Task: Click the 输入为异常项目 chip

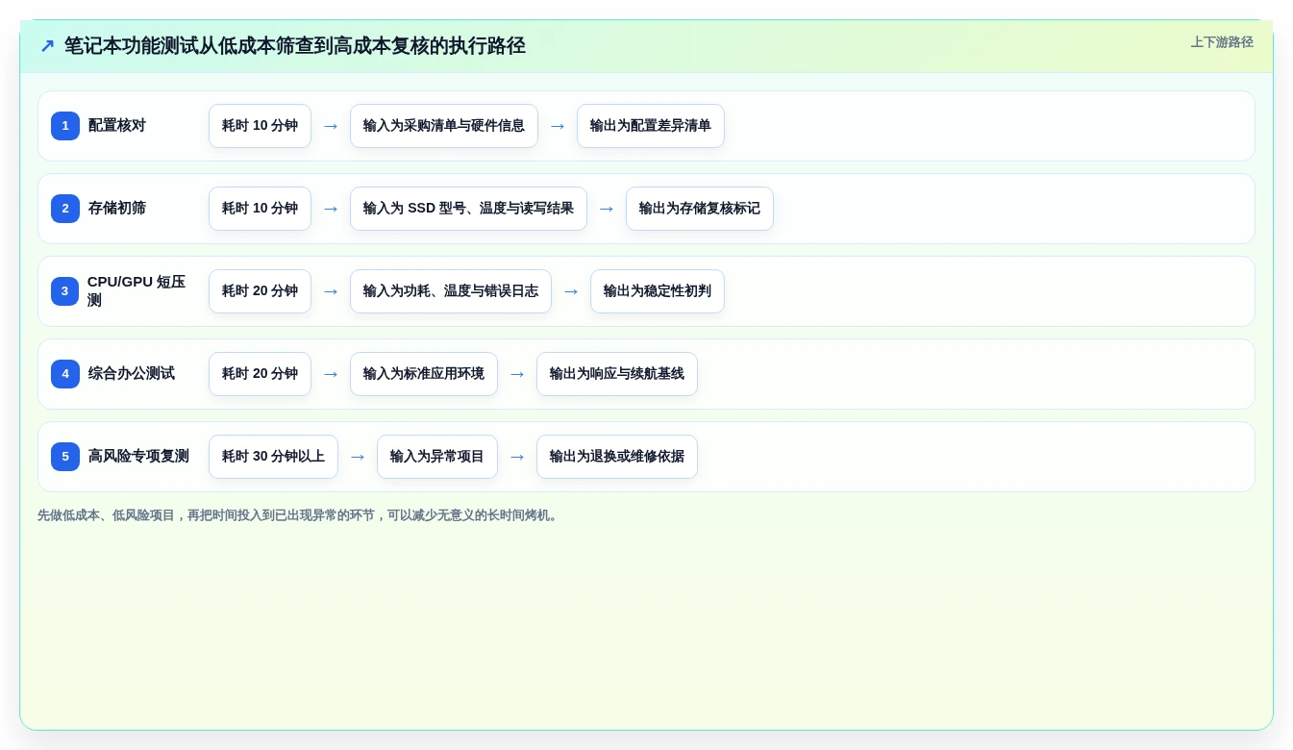Action: [437, 457]
